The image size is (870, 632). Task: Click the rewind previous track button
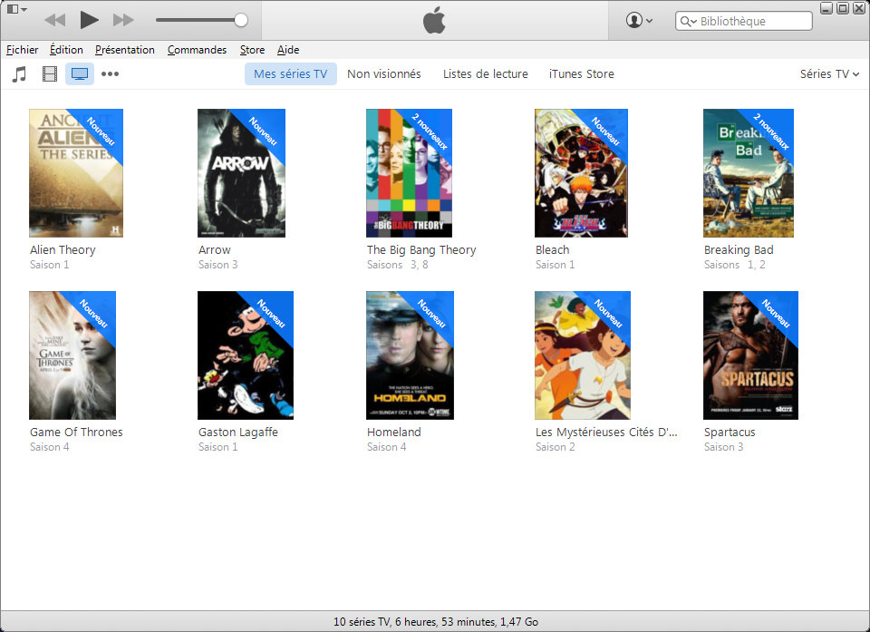(54, 20)
